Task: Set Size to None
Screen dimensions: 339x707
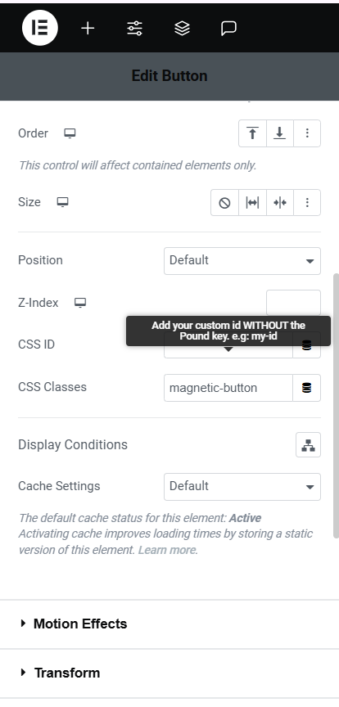Action: [x=224, y=203]
